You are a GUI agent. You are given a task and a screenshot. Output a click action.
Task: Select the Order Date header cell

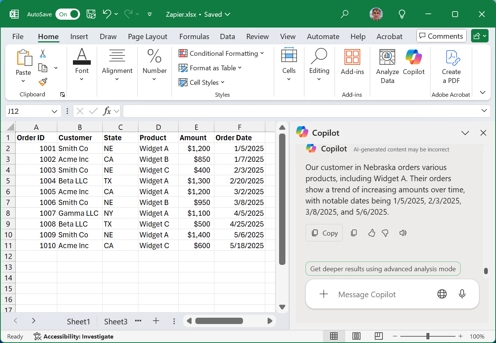point(240,138)
